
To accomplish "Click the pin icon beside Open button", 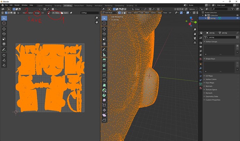I will click(71, 13).
